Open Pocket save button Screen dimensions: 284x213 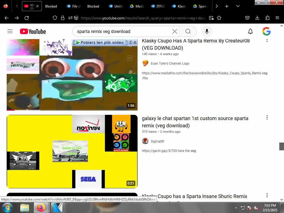tap(247, 18)
